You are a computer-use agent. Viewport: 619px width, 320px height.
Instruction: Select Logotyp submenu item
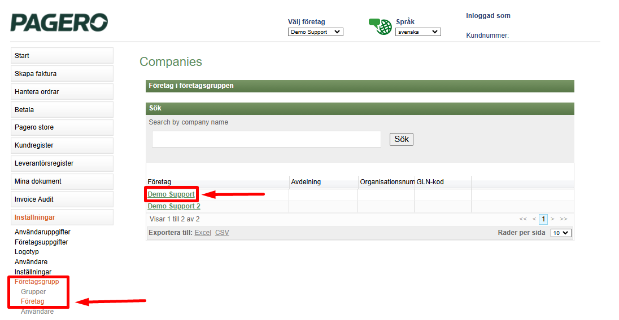coord(27,252)
